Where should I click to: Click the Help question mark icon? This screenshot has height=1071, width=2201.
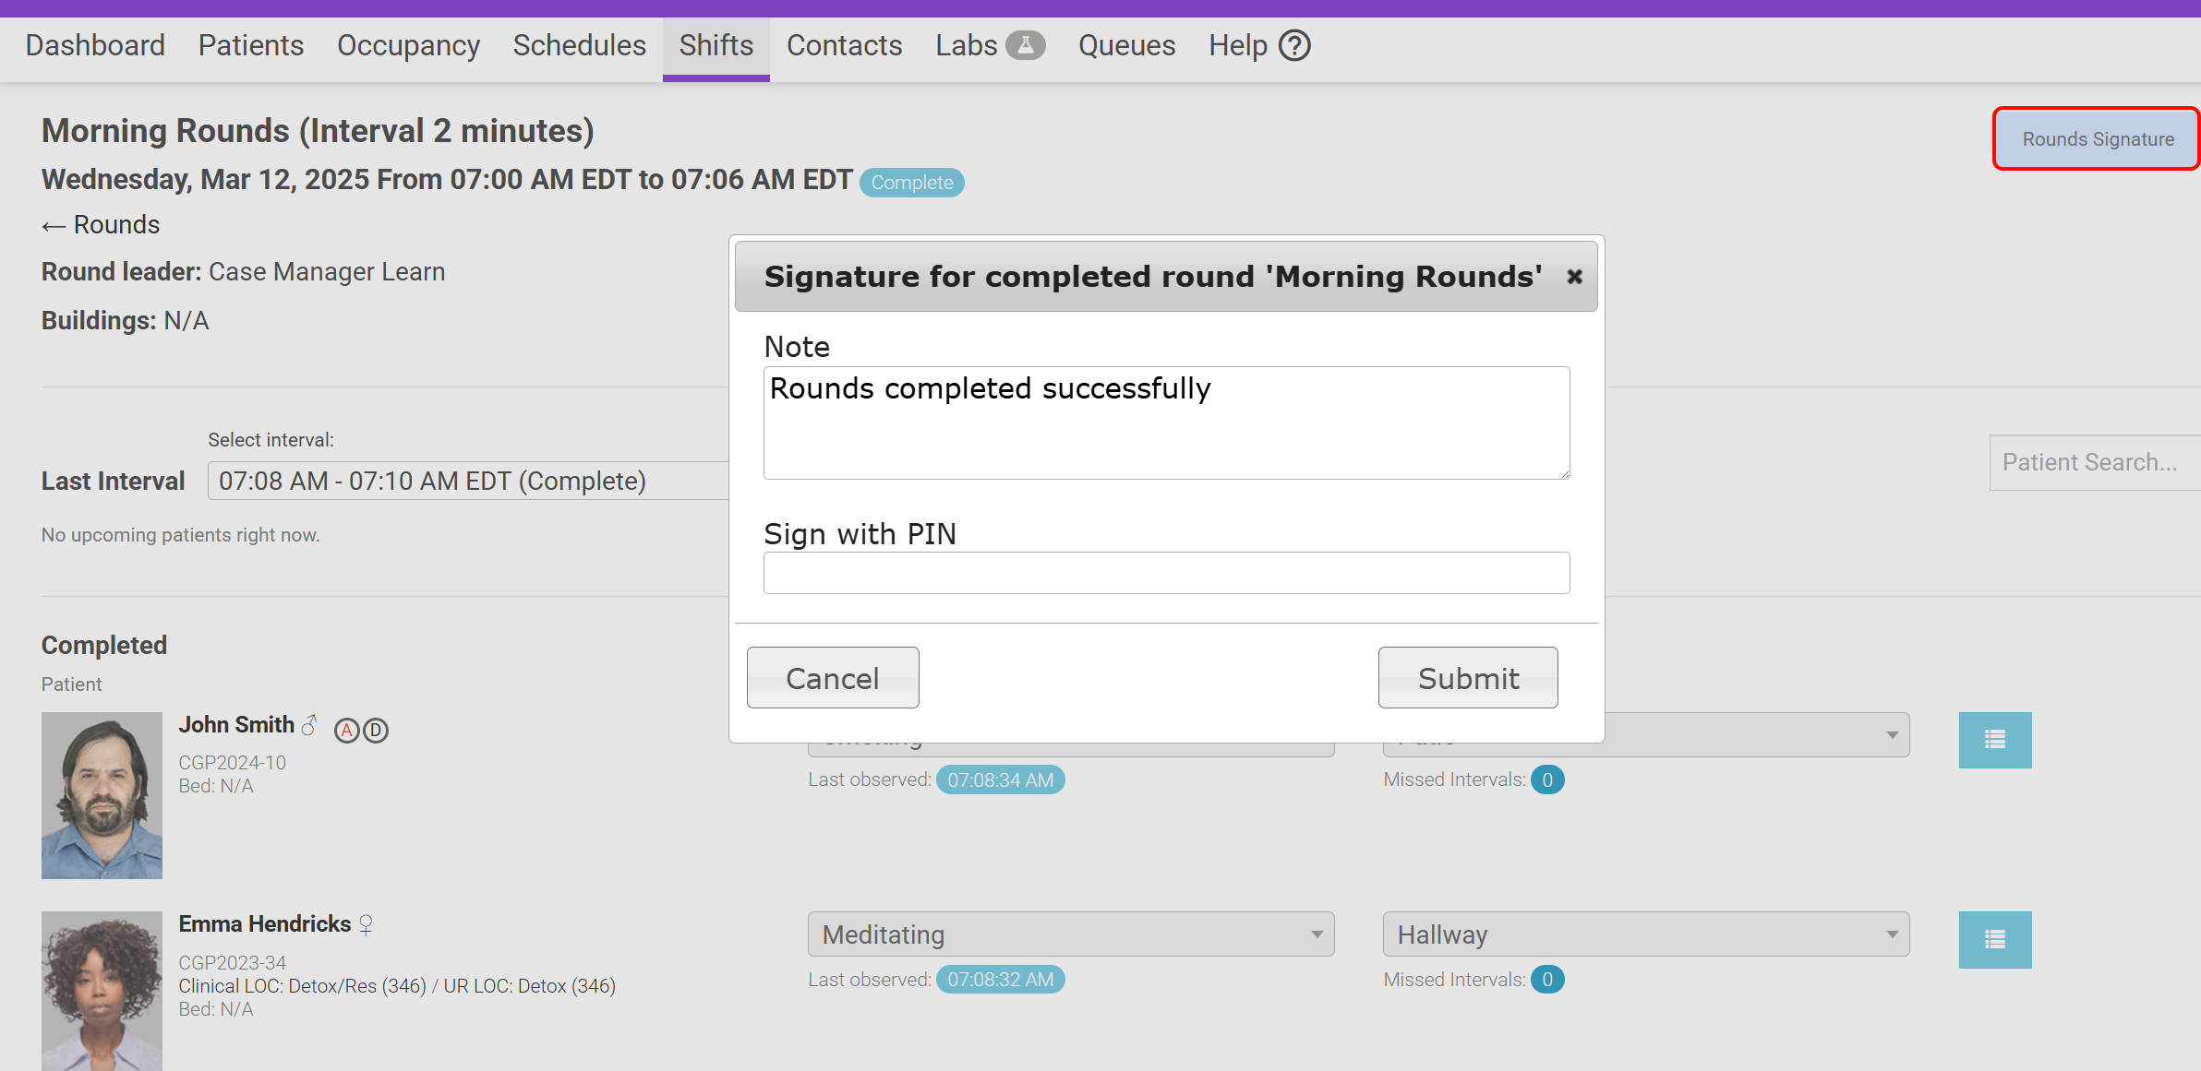(1294, 45)
